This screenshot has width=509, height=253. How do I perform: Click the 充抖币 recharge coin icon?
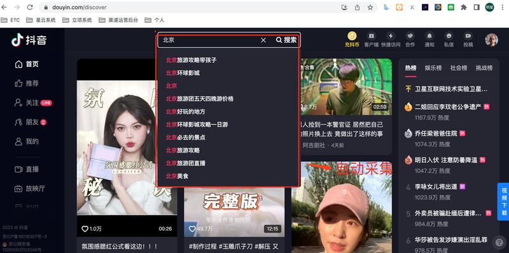pos(352,39)
